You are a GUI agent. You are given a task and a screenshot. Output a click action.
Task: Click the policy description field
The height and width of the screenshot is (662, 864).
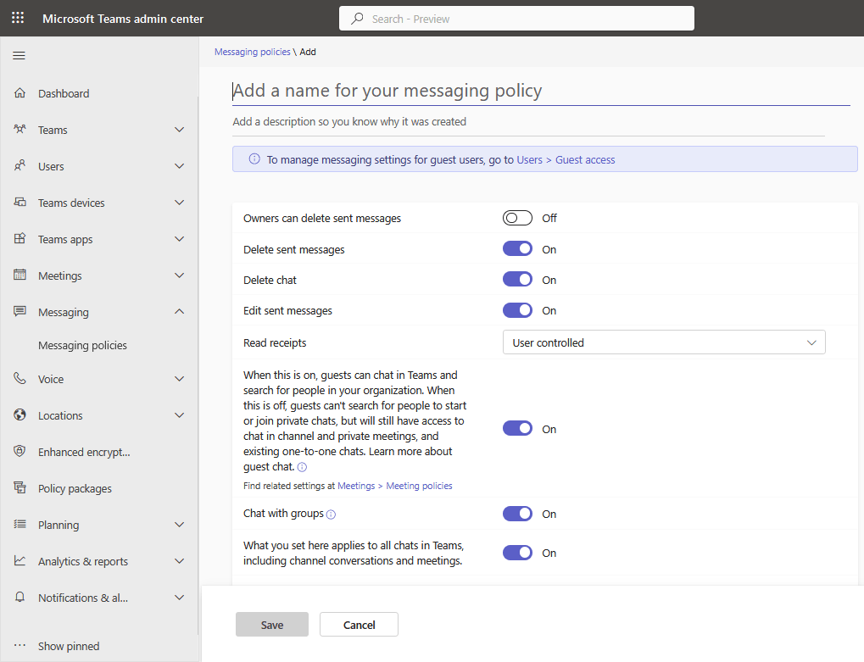point(528,122)
